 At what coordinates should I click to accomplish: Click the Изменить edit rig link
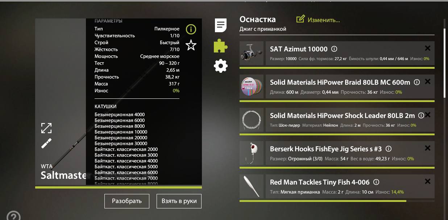pyautogui.click(x=318, y=20)
